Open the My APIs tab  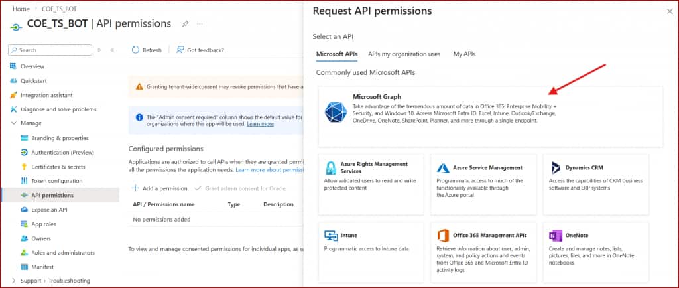click(x=464, y=54)
